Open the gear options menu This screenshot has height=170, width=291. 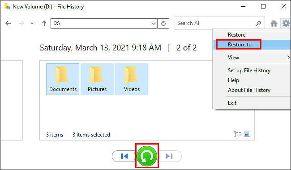[x=286, y=23]
